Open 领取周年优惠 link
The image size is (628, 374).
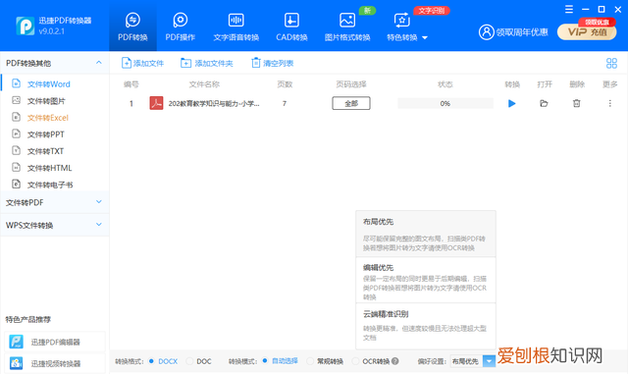click(x=522, y=32)
